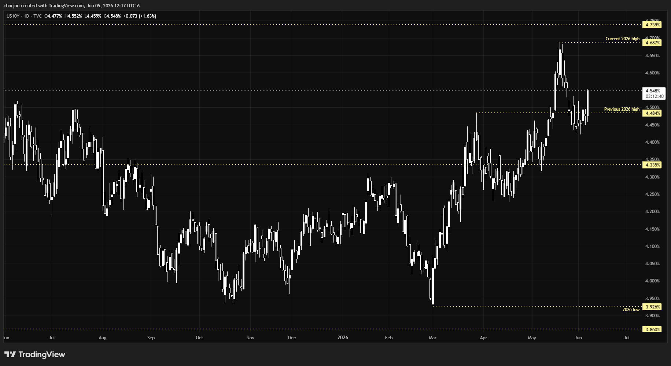Click the Dec label on time axis

pyautogui.click(x=292, y=338)
